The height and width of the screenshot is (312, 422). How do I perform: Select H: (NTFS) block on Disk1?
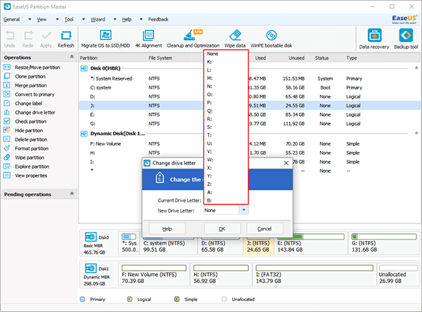(221, 274)
